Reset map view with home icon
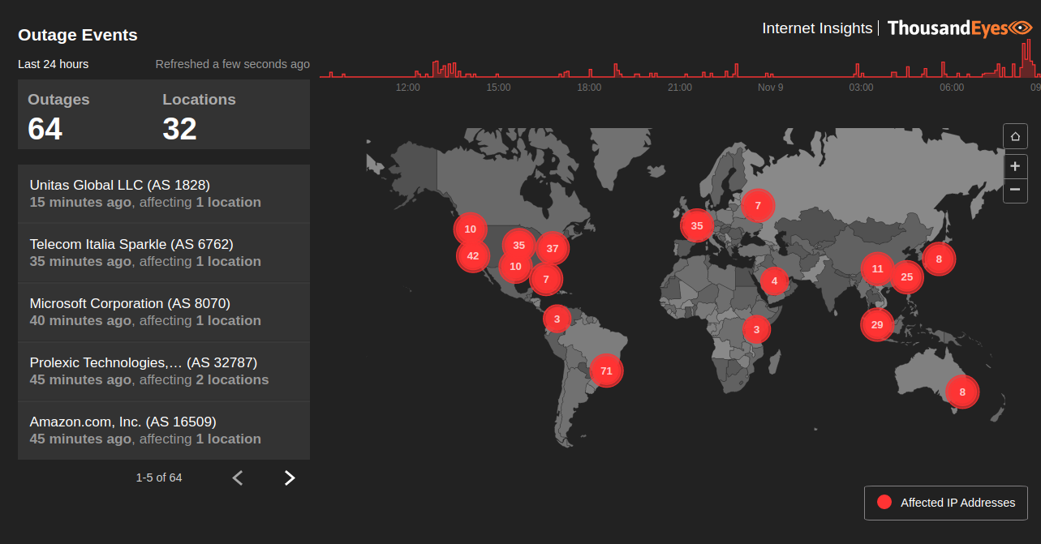Screen dimensions: 1041x544 tap(1015, 137)
